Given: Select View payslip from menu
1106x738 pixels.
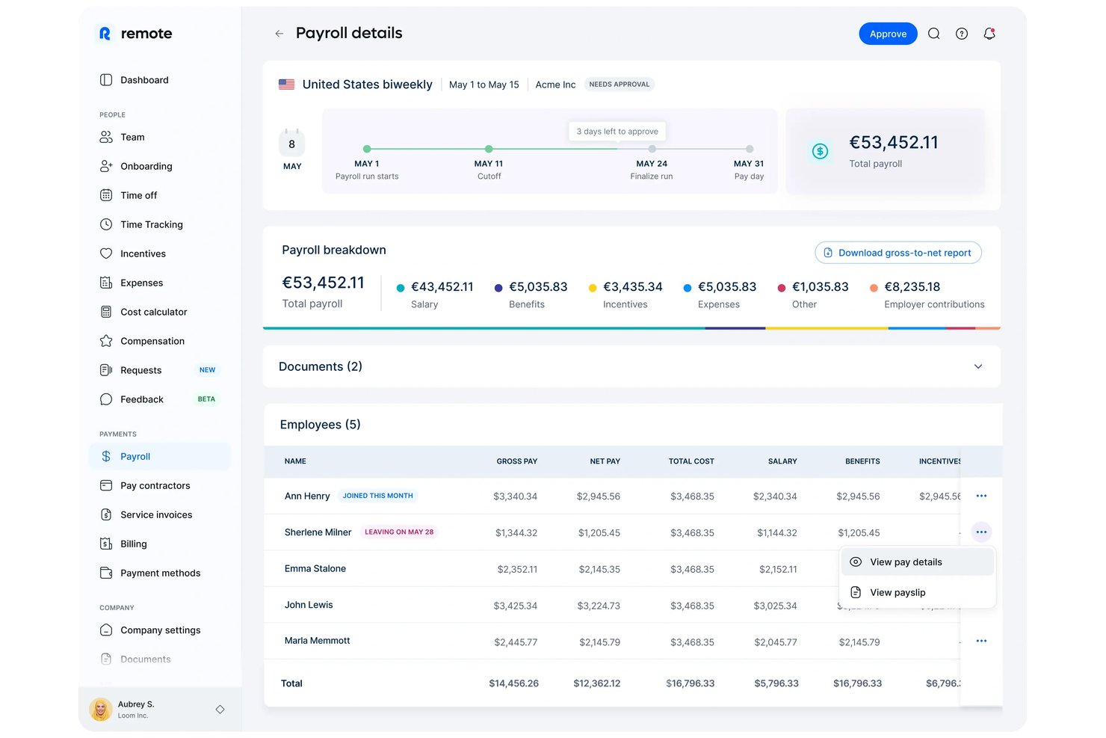Looking at the screenshot, I should [918, 592].
